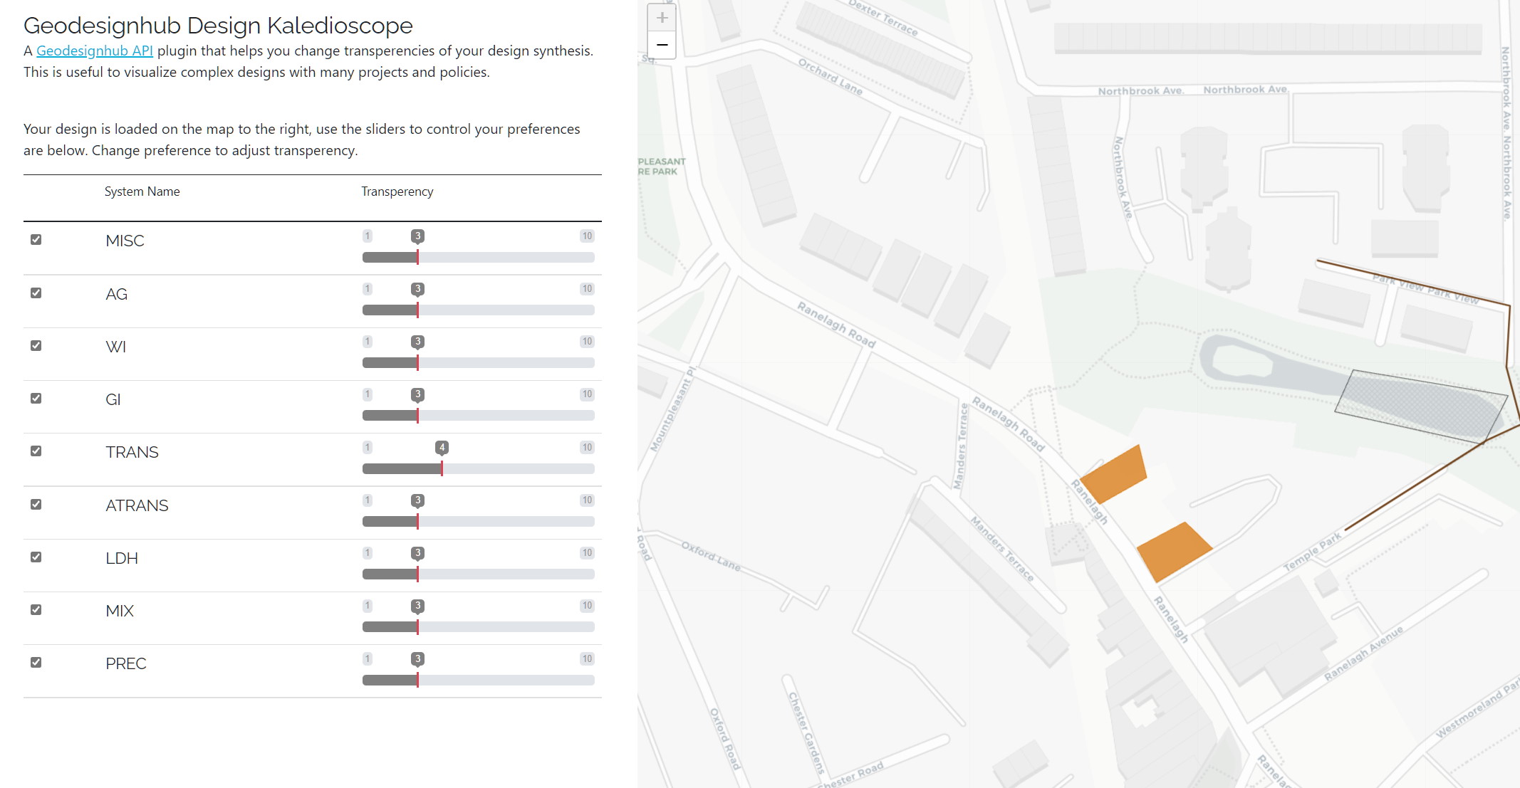Viewport: 1520px width, 788px height.
Task: Click the max value 10 label on MISC slider
Action: coord(587,236)
